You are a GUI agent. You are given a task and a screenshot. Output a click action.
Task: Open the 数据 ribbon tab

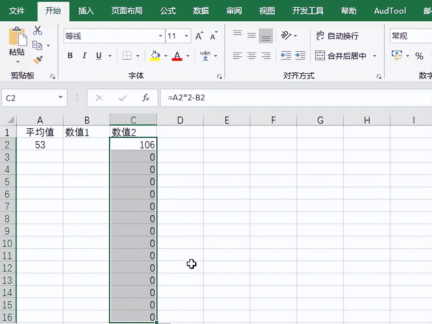coord(200,11)
